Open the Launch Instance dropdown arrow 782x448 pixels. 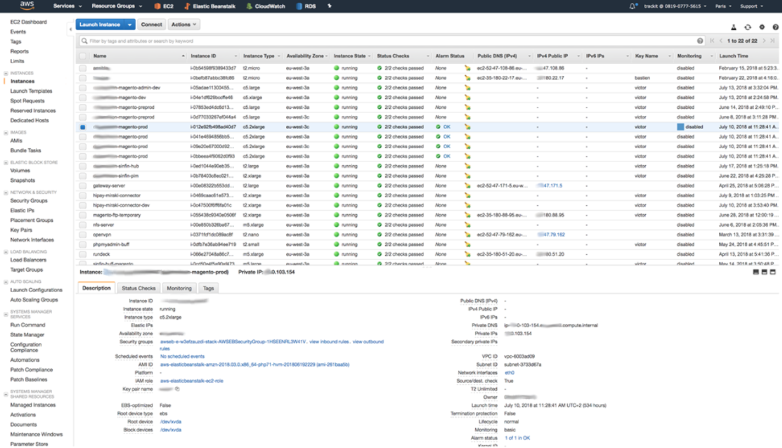130,25
